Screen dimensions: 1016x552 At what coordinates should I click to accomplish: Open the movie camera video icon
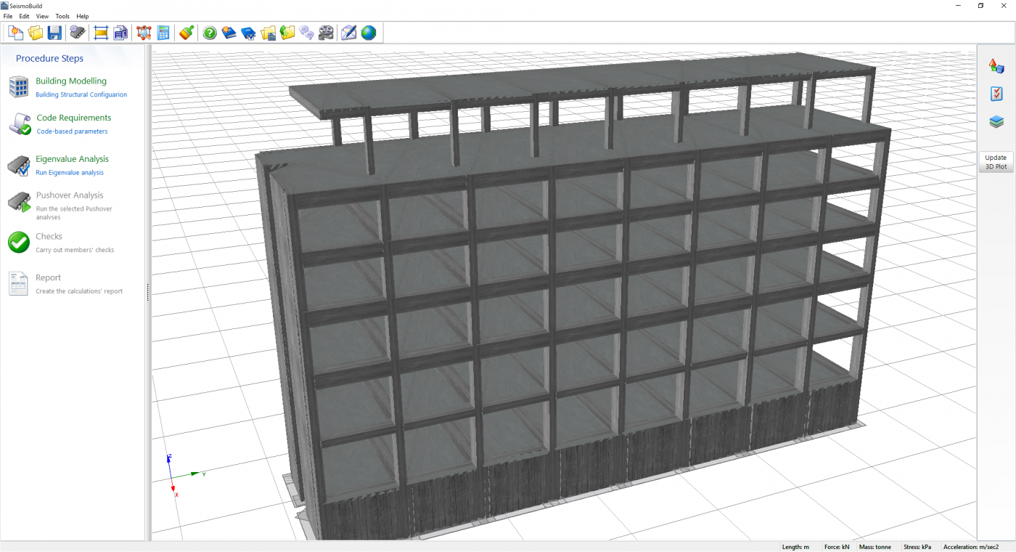click(327, 33)
